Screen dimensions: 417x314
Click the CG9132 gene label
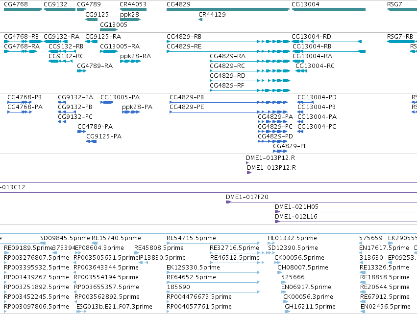click(x=55, y=4)
